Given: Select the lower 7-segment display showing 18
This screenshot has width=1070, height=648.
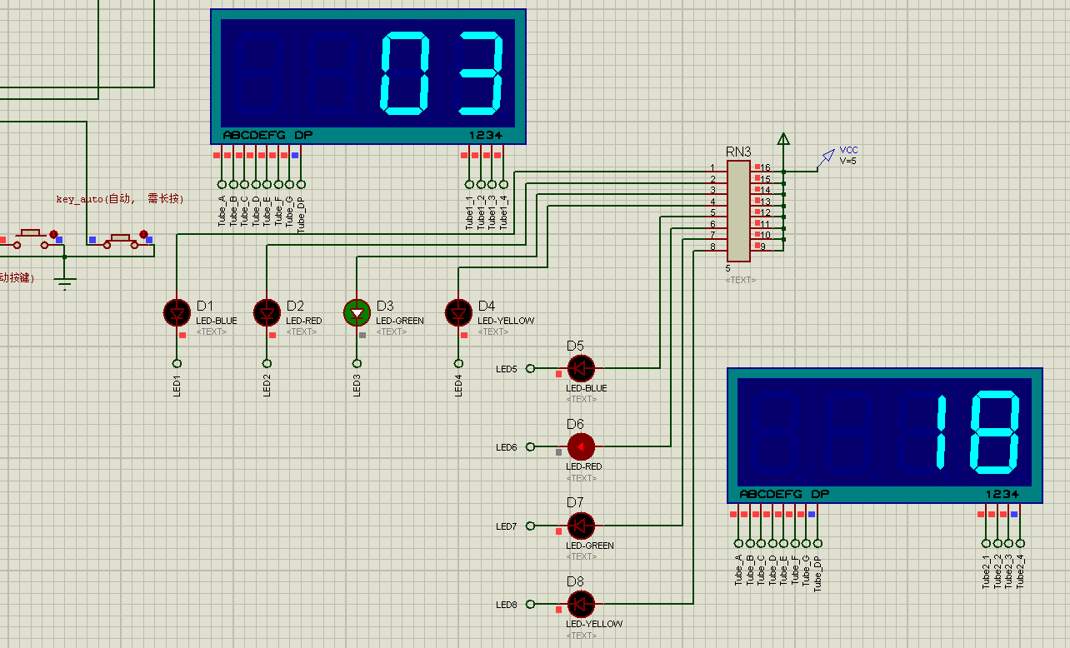Looking at the screenshot, I should pyautogui.click(x=885, y=436).
